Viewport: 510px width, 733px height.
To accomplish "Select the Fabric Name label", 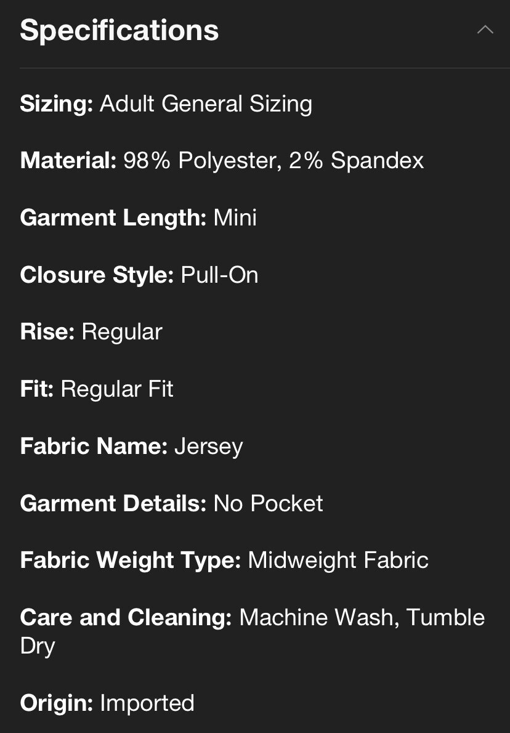I will point(94,446).
